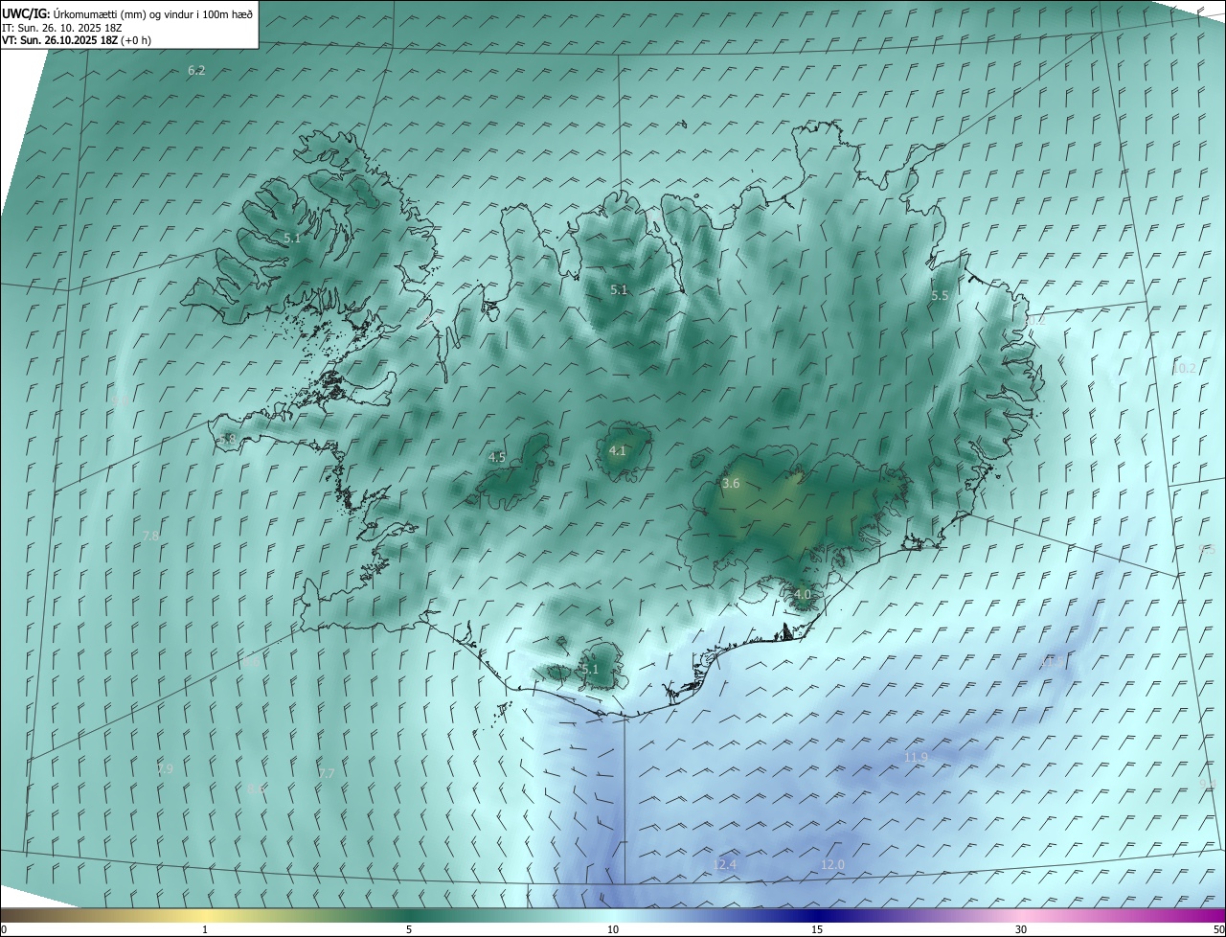This screenshot has height=937, width=1226.
Task: Click the 7.8 value west of Iceland
Action: 150,536
